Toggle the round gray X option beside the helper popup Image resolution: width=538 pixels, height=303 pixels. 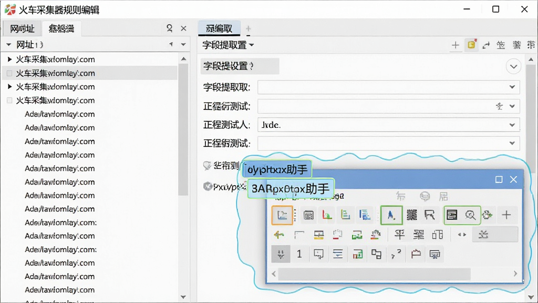pos(208,186)
